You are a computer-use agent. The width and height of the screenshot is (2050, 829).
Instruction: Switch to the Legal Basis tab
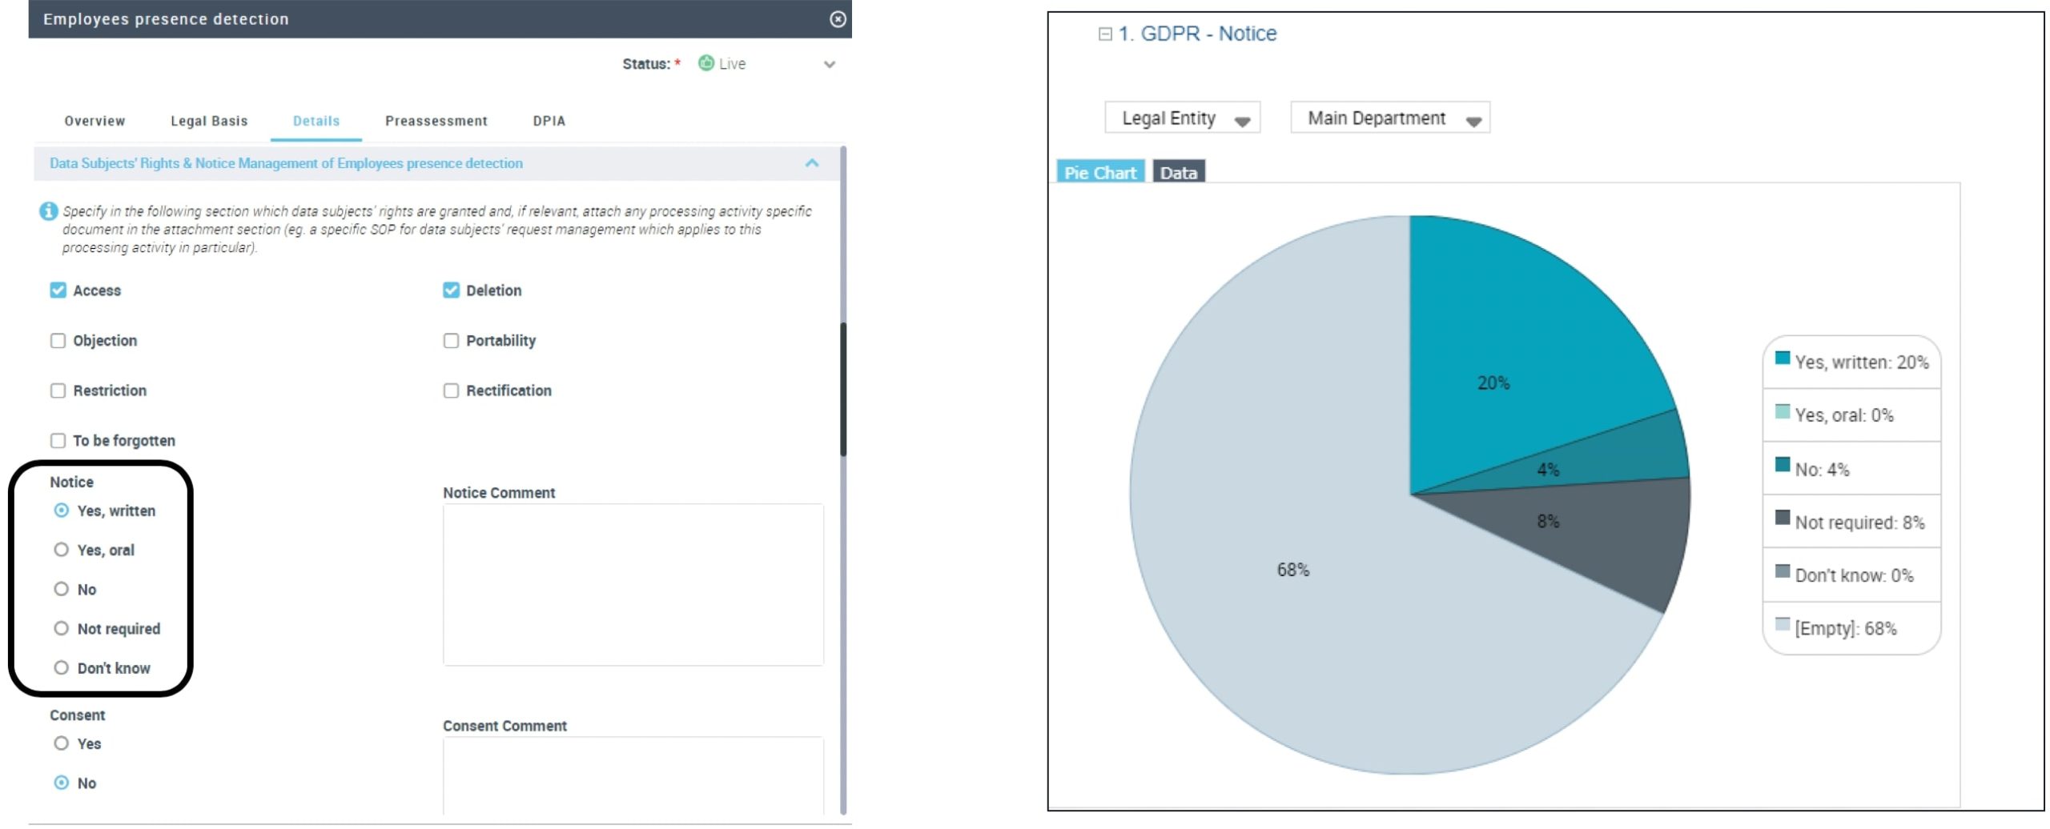coord(209,121)
